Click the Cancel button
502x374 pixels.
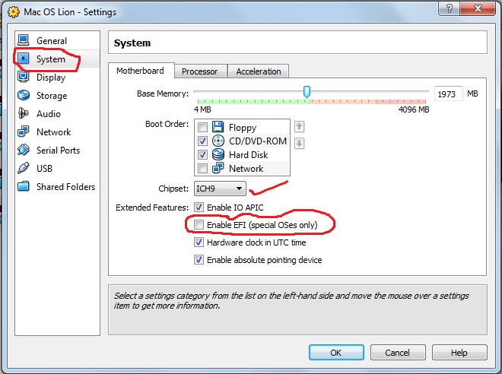(398, 353)
